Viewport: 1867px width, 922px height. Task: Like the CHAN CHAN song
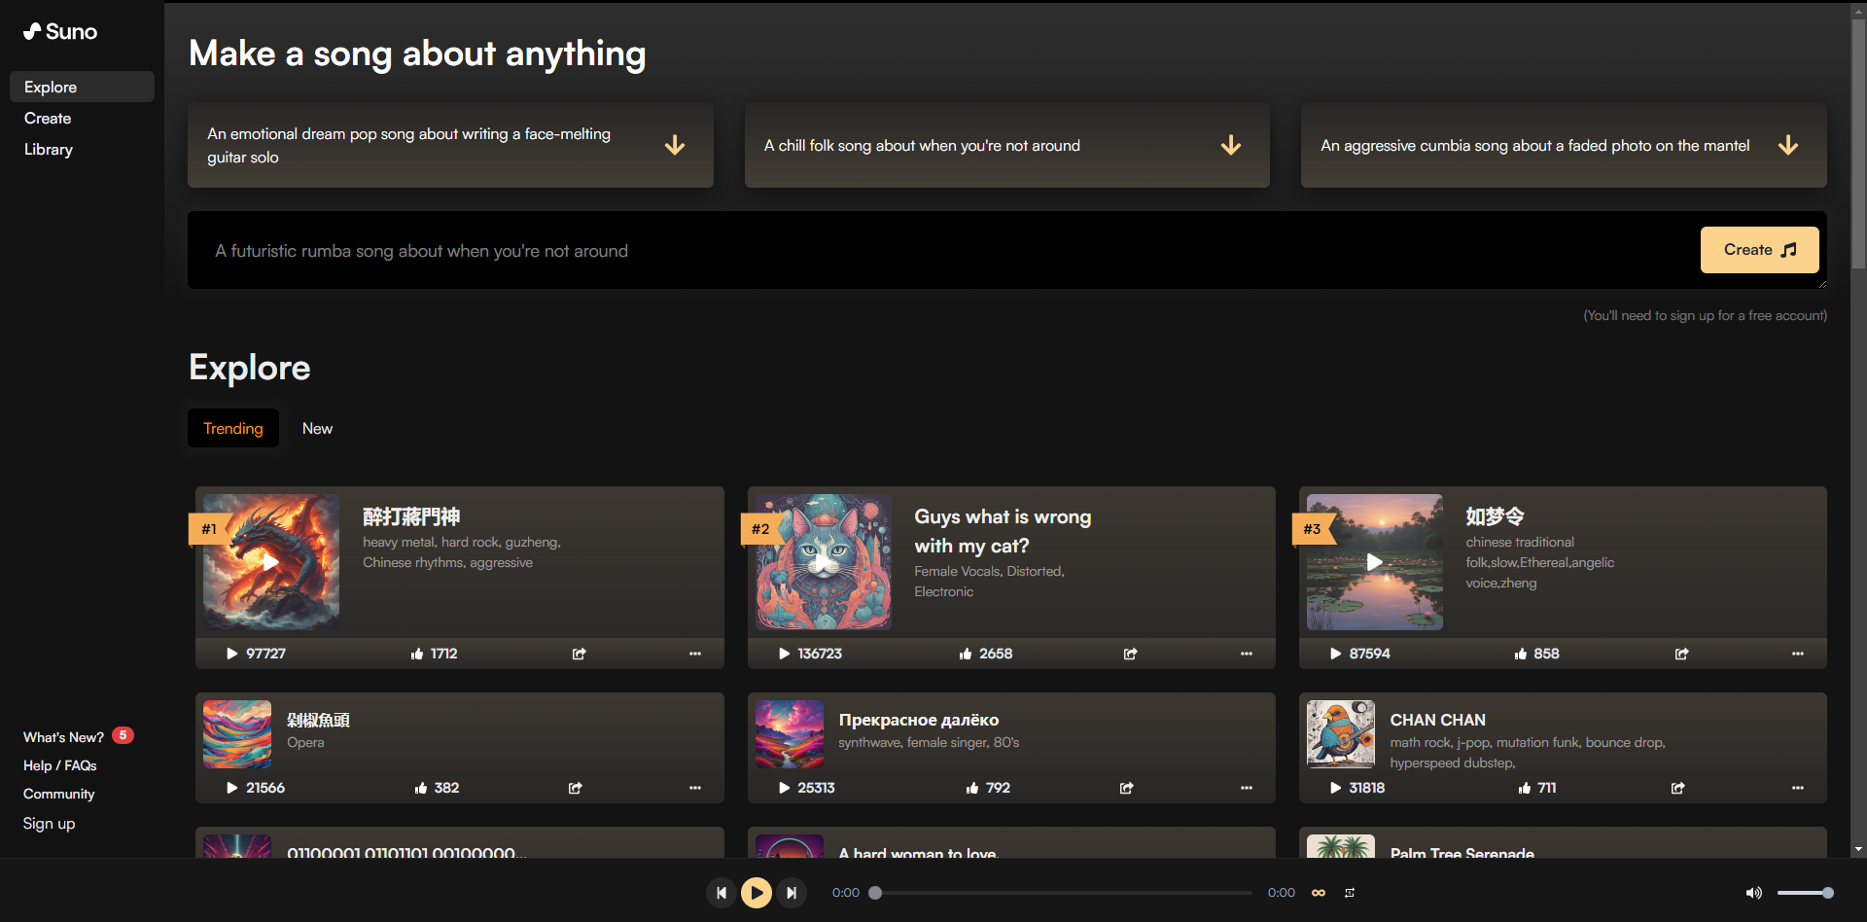1524,788
